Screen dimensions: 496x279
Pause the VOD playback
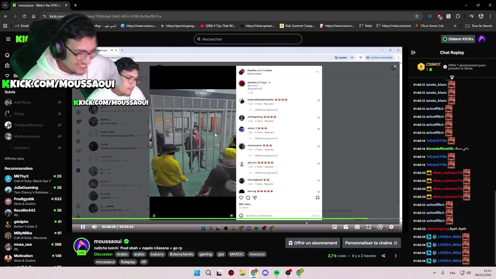[x=83, y=227]
